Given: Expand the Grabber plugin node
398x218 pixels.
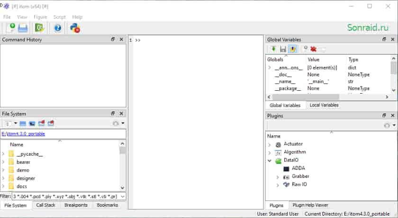Looking at the screenshot, I should pos(278,177).
